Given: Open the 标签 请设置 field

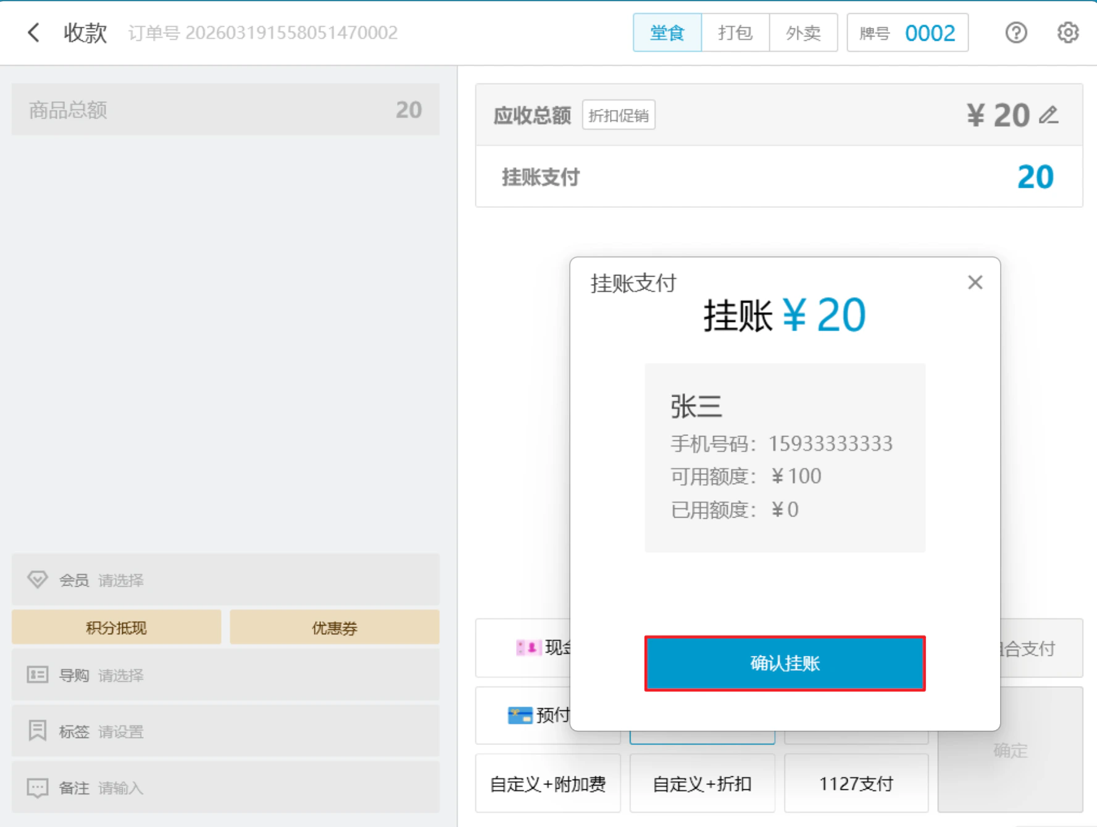Looking at the screenshot, I should [225, 731].
